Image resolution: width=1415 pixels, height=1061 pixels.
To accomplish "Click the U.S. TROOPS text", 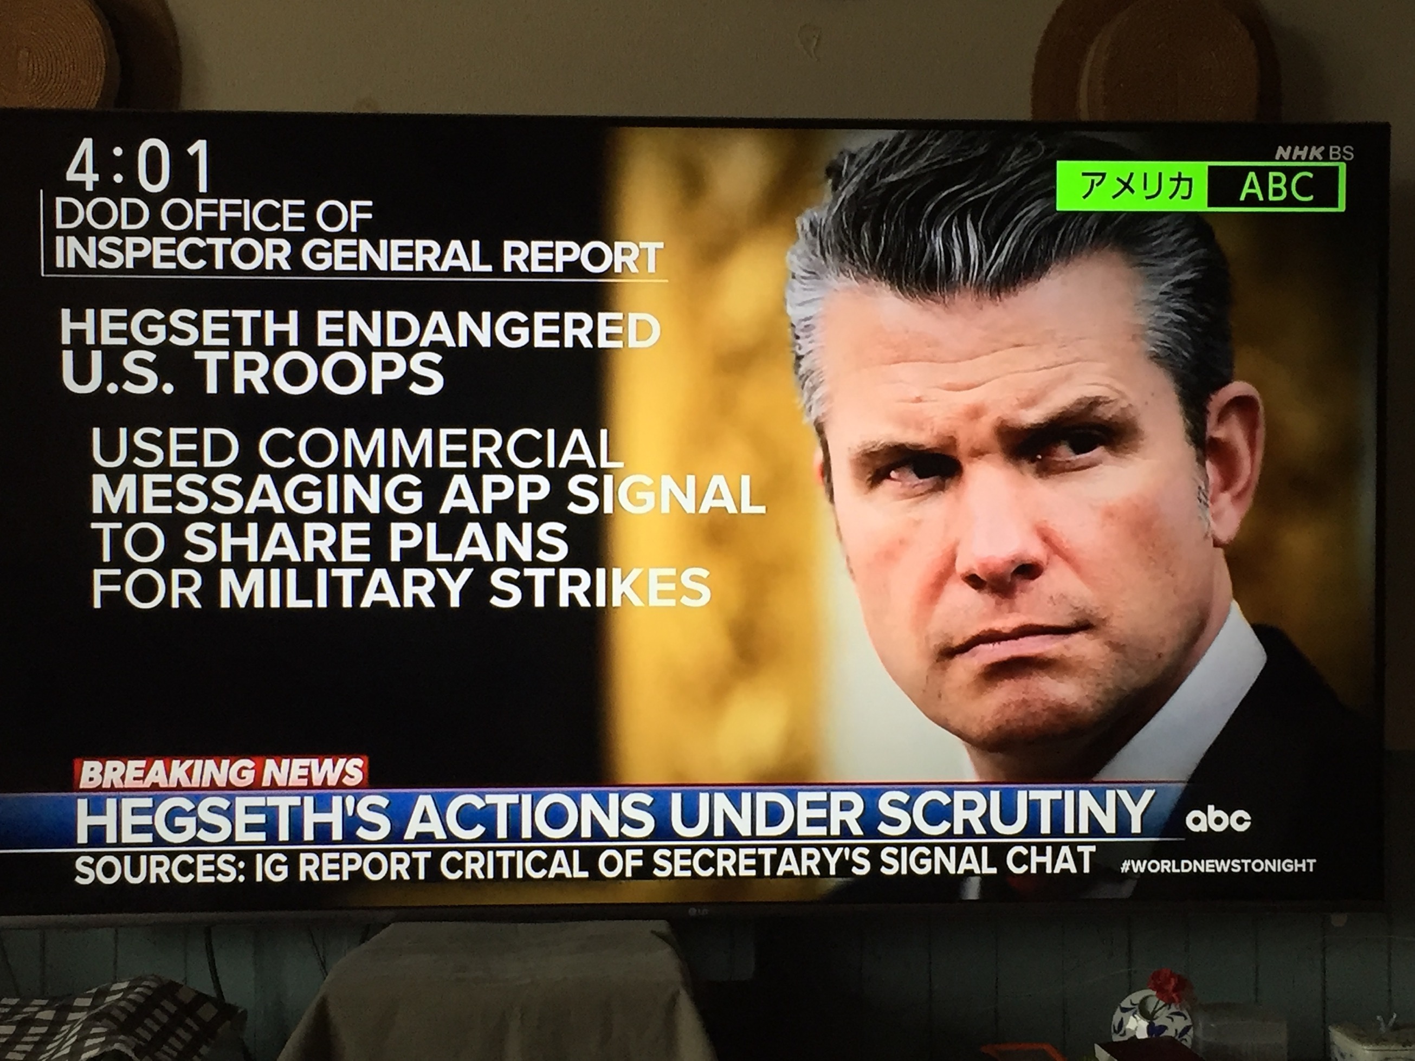I will coord(253,373).
